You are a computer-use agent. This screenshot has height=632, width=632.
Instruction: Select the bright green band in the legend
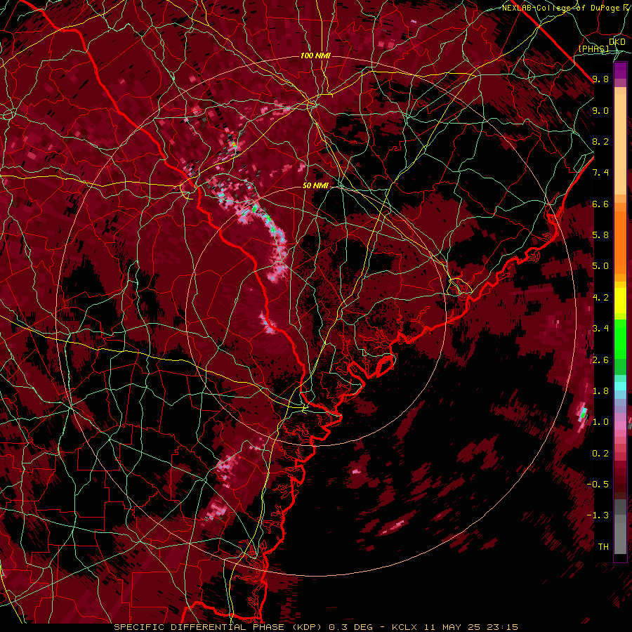coord(620,338)
